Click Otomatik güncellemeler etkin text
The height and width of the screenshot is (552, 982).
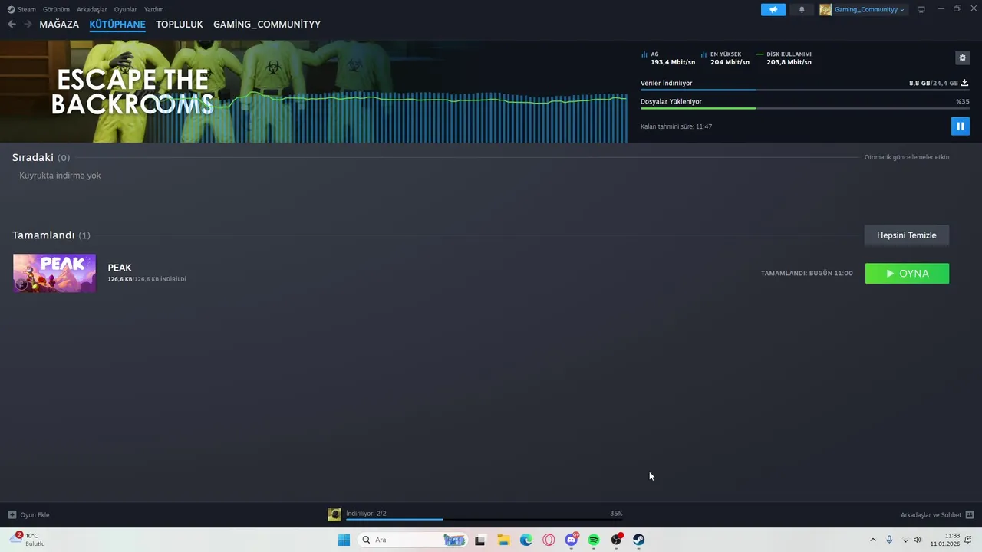click(x=907, y=157)
